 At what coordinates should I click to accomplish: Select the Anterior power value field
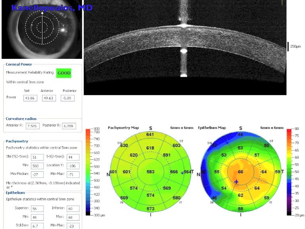click(47, 98)
